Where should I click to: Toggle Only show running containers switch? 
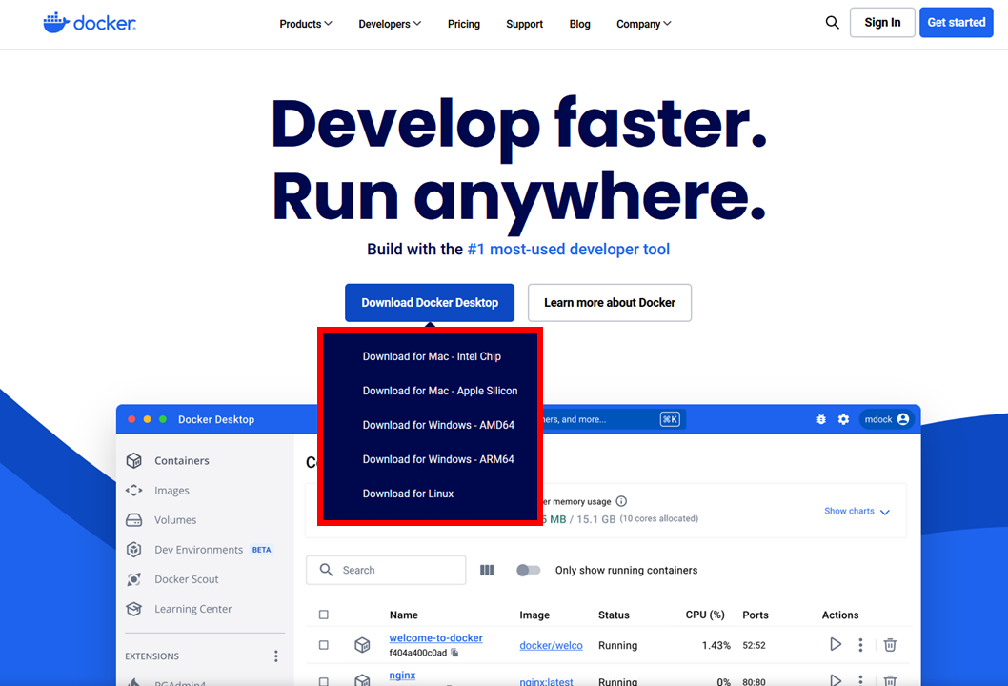529,570
